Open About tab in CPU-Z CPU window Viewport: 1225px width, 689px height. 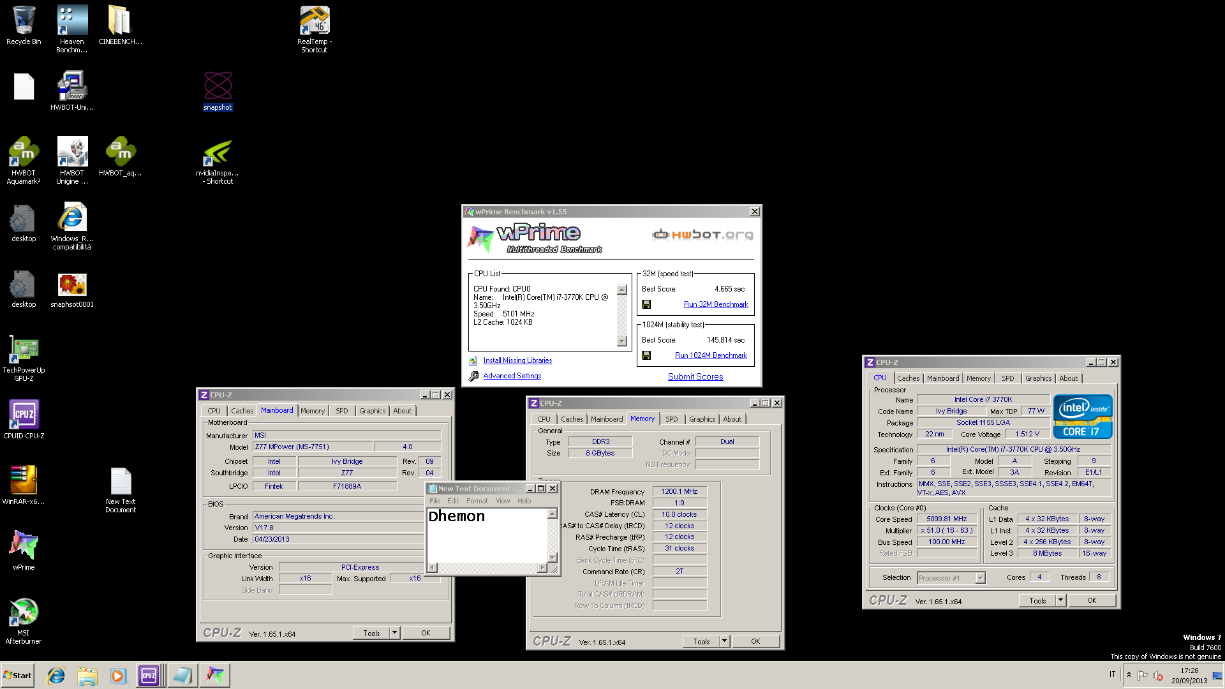1068,378
